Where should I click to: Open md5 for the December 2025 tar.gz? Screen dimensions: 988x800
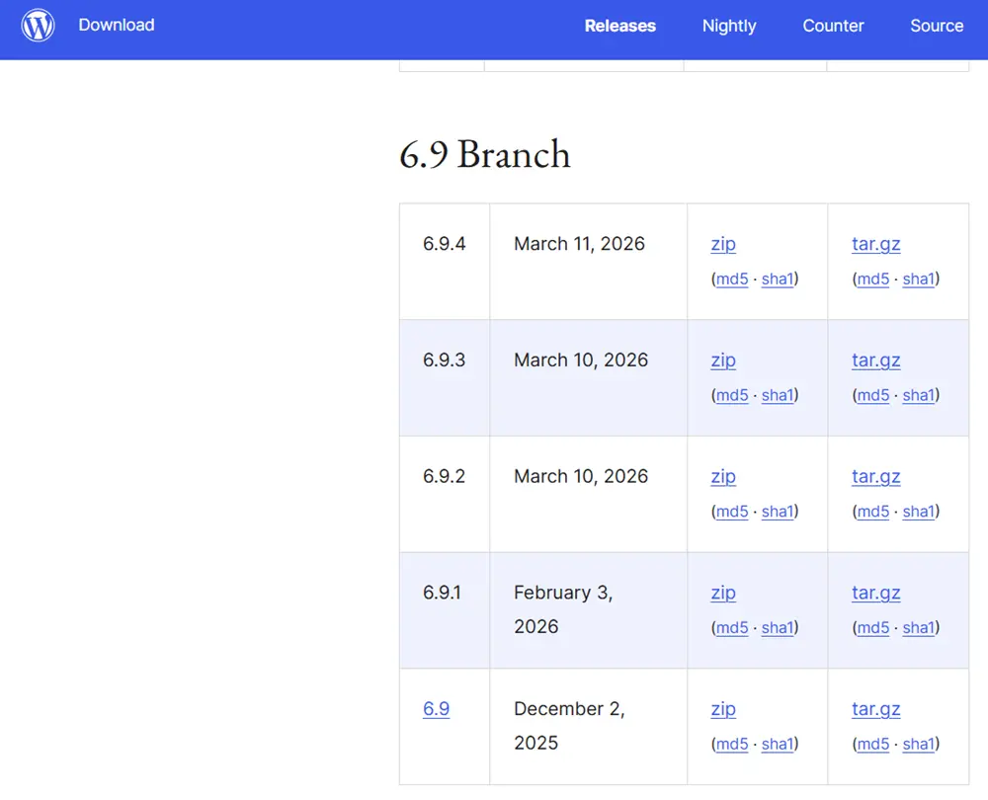pyautogui.click(x=873, y=745)
